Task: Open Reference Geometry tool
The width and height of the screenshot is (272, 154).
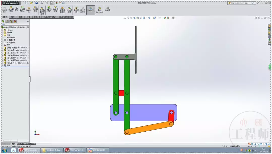Action: pyautogui.click(x=55, y=10)
